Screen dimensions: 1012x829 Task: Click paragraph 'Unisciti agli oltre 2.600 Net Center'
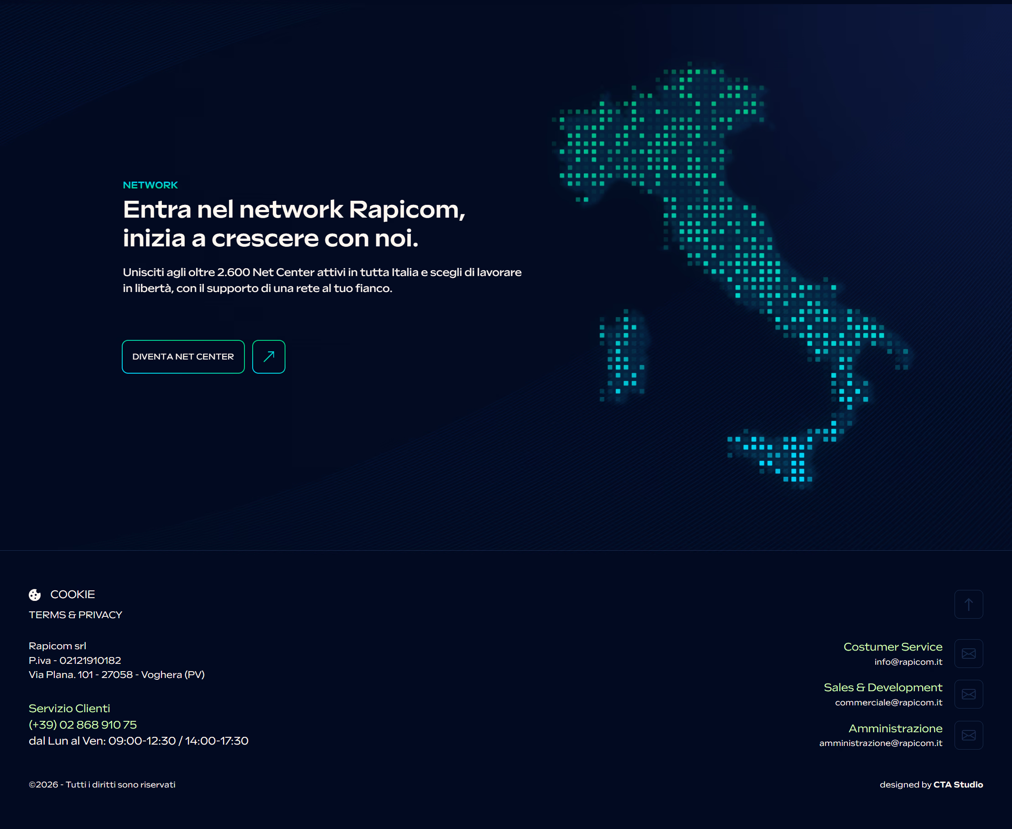322,280
